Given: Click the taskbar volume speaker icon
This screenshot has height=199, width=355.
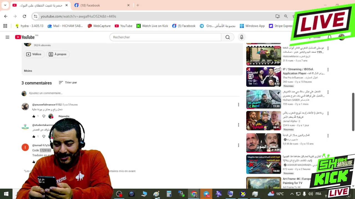Looking at the screenshot, I should [x=310, y=194].
